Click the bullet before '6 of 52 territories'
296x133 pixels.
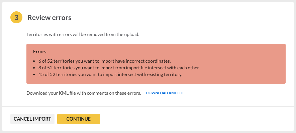34,61
